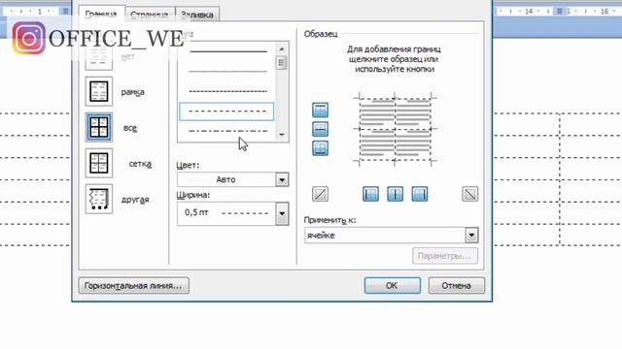
Task: Toggle the inside horizontal border button
Action: [320, 129]
